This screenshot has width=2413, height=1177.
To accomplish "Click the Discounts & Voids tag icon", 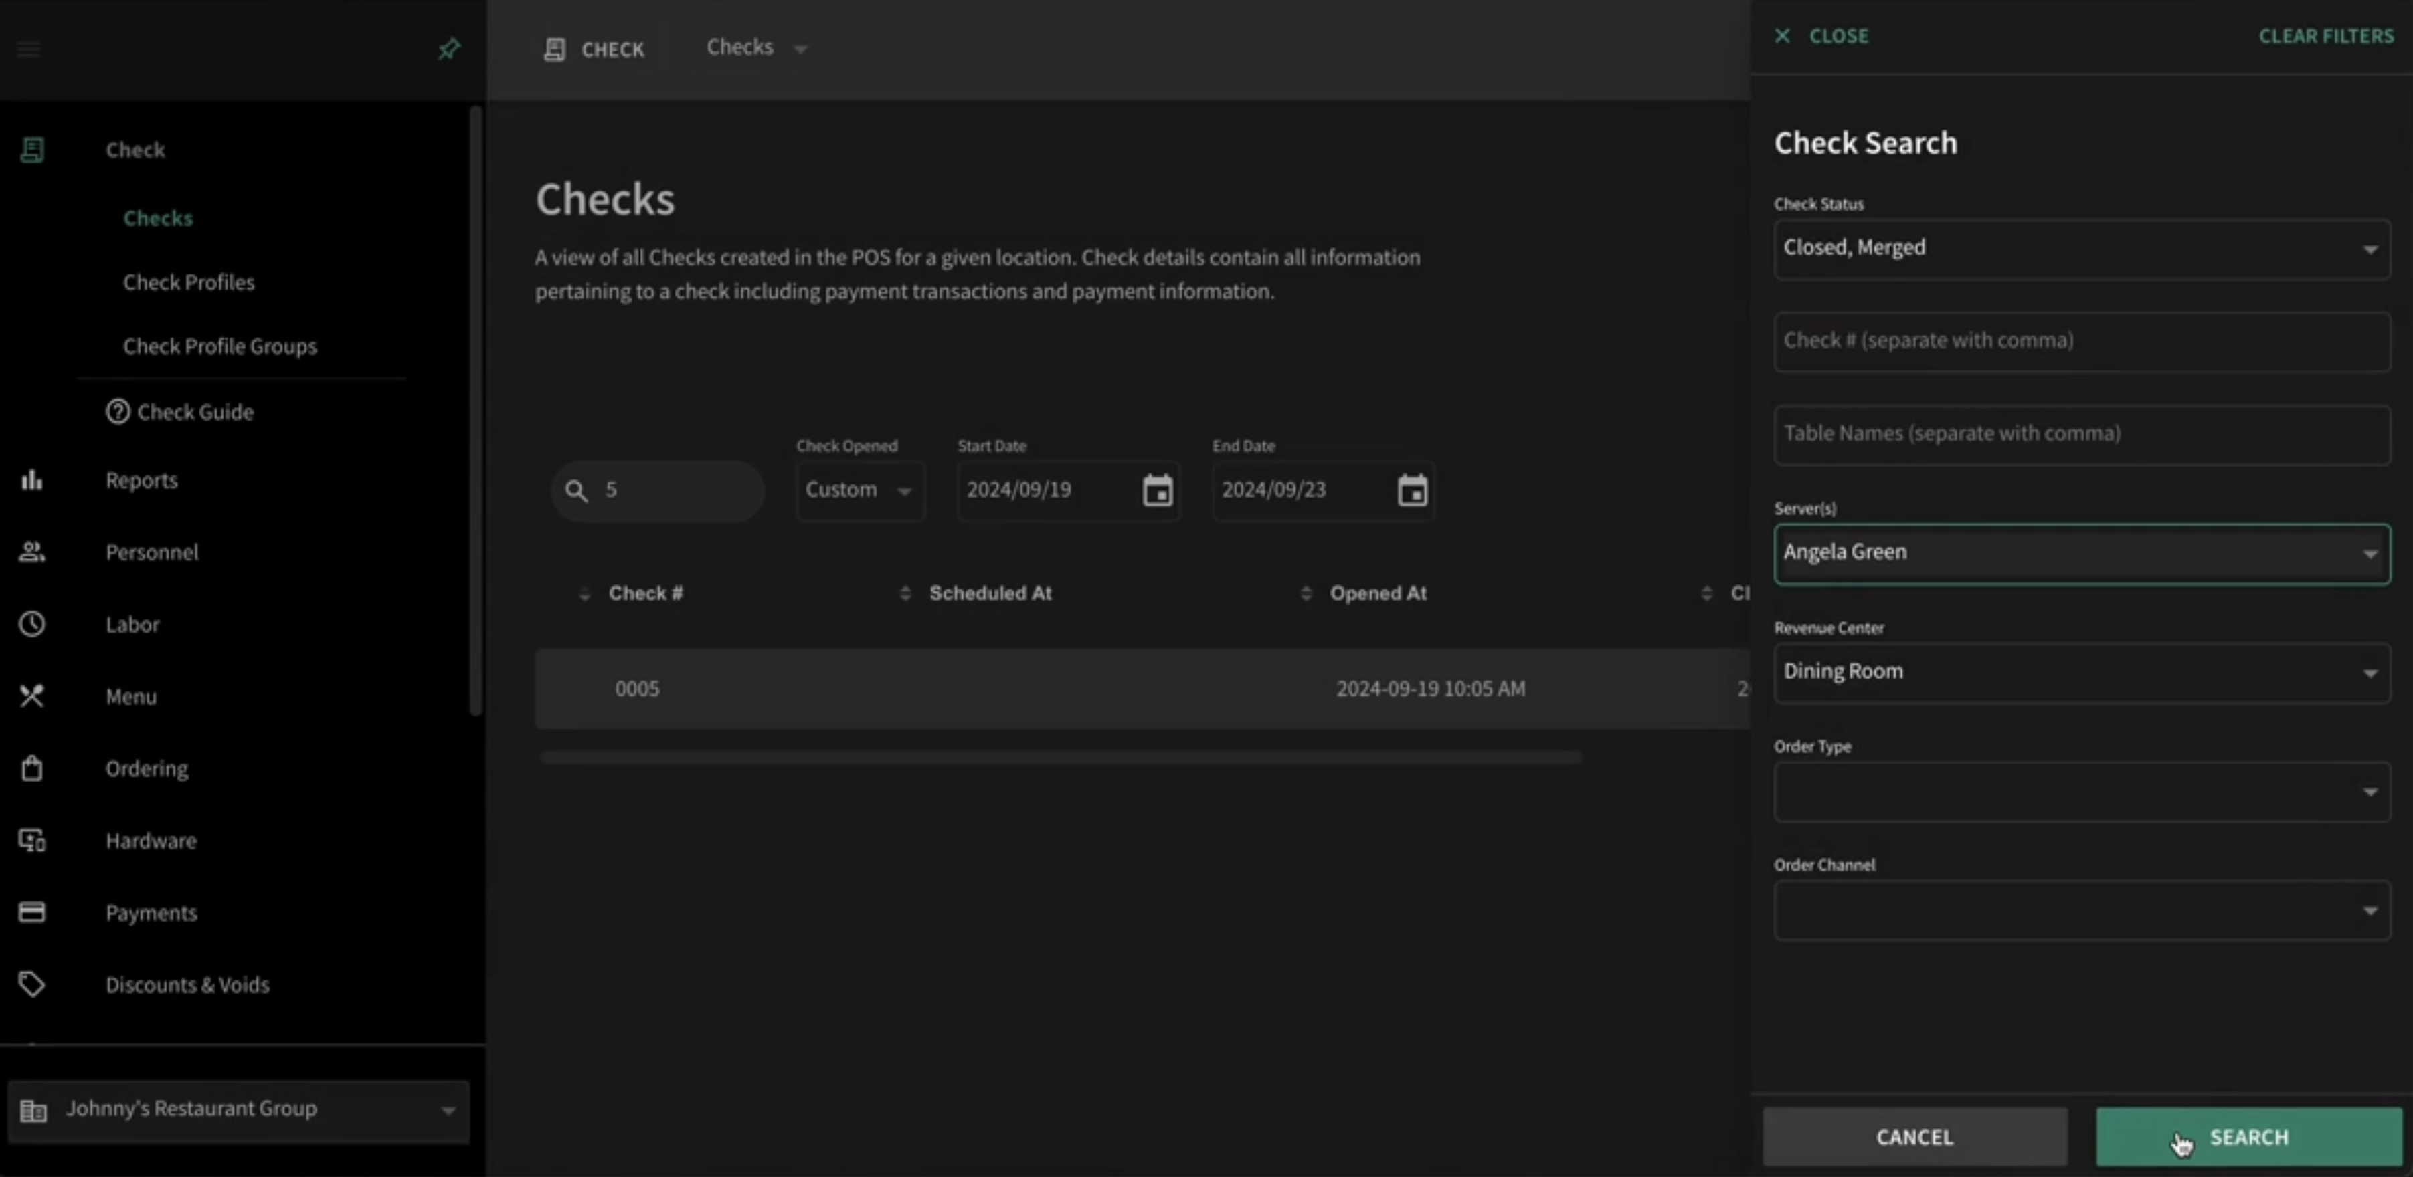I will 32,985.
